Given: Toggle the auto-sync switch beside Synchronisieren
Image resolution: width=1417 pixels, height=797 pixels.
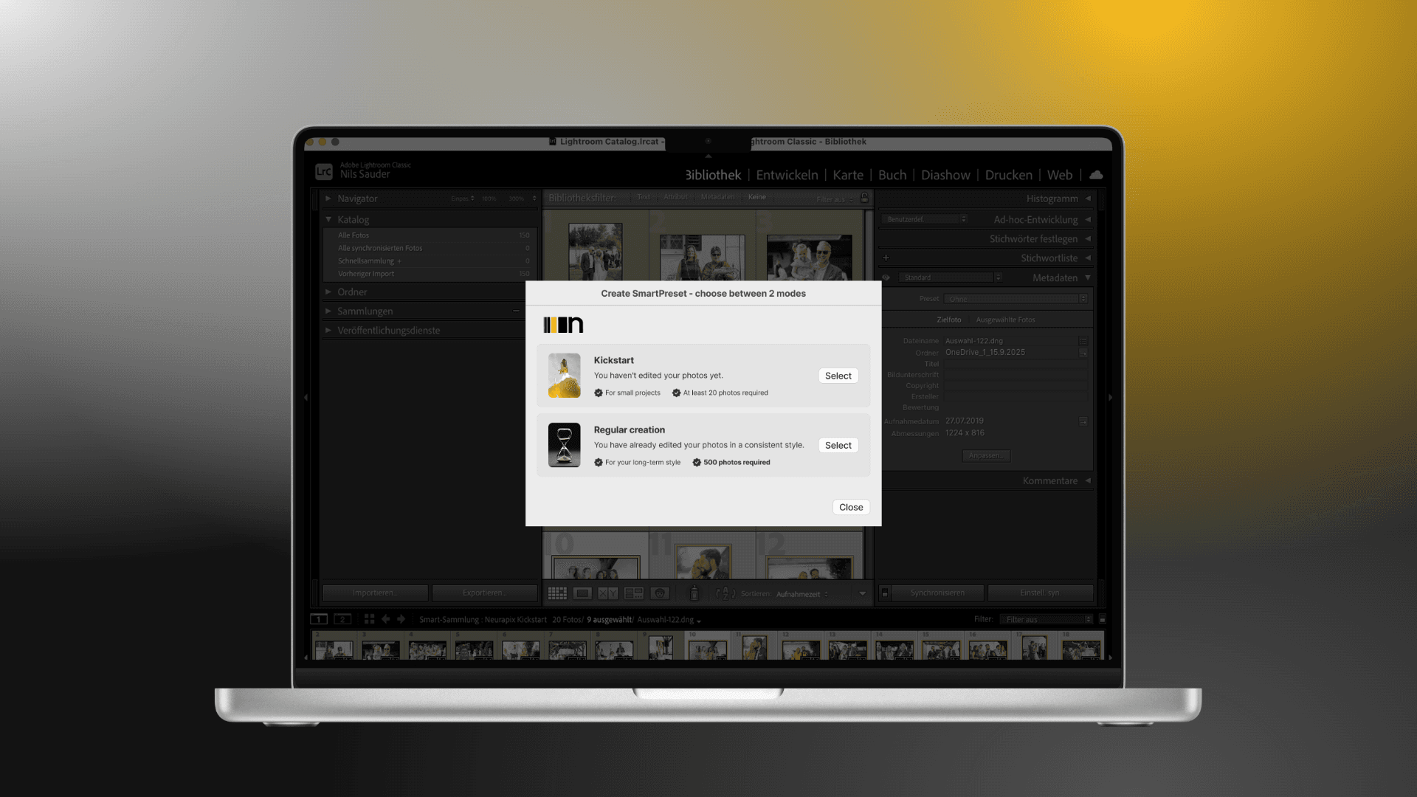Looking at the screenshot, I should (x=885, y=593).
